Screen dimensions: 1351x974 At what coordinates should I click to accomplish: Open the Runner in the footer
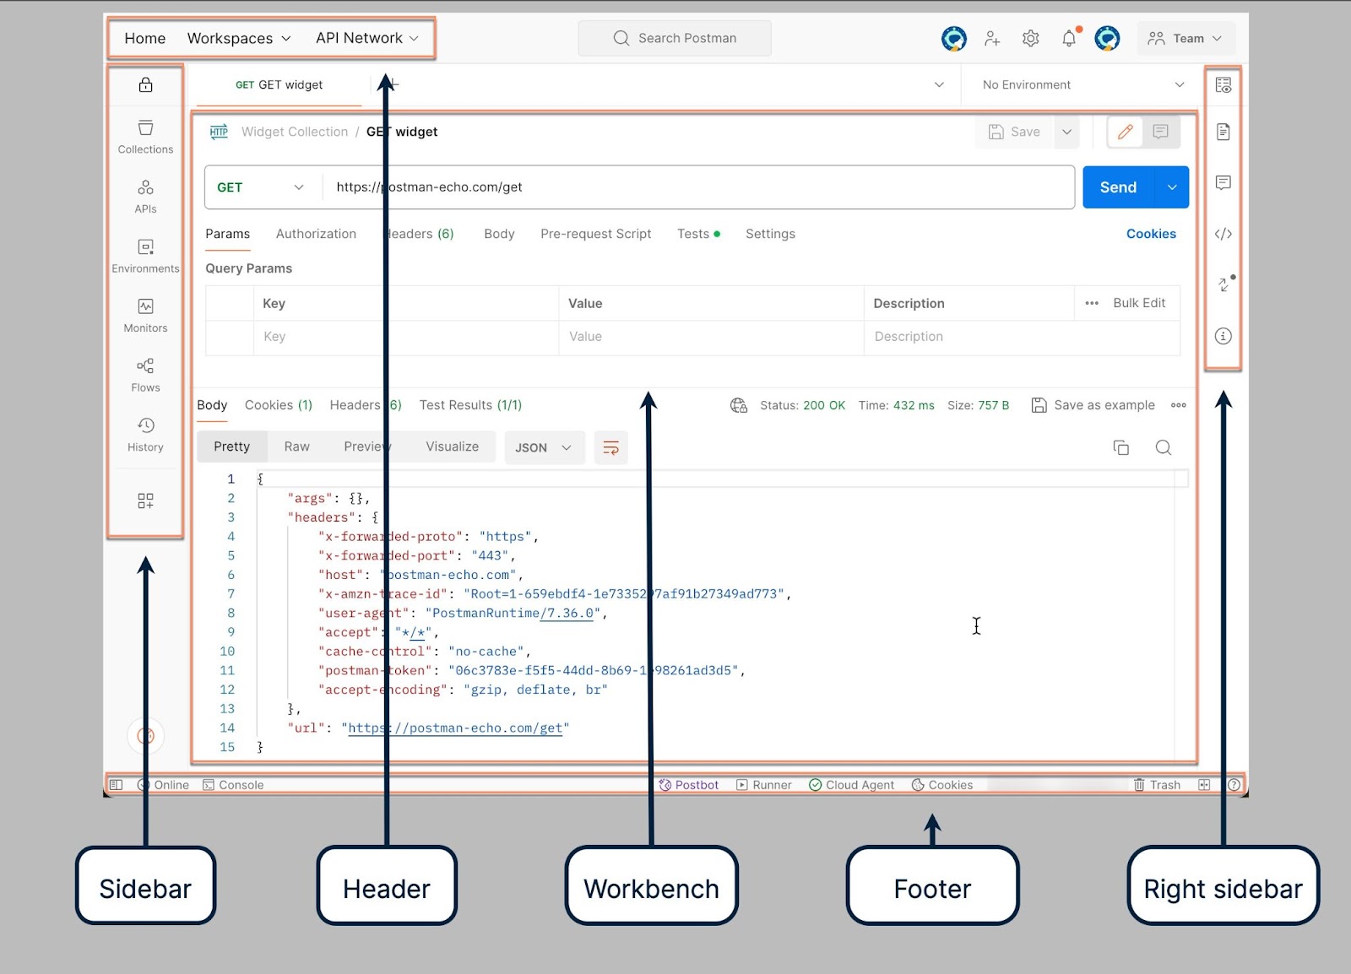(764, 785)
